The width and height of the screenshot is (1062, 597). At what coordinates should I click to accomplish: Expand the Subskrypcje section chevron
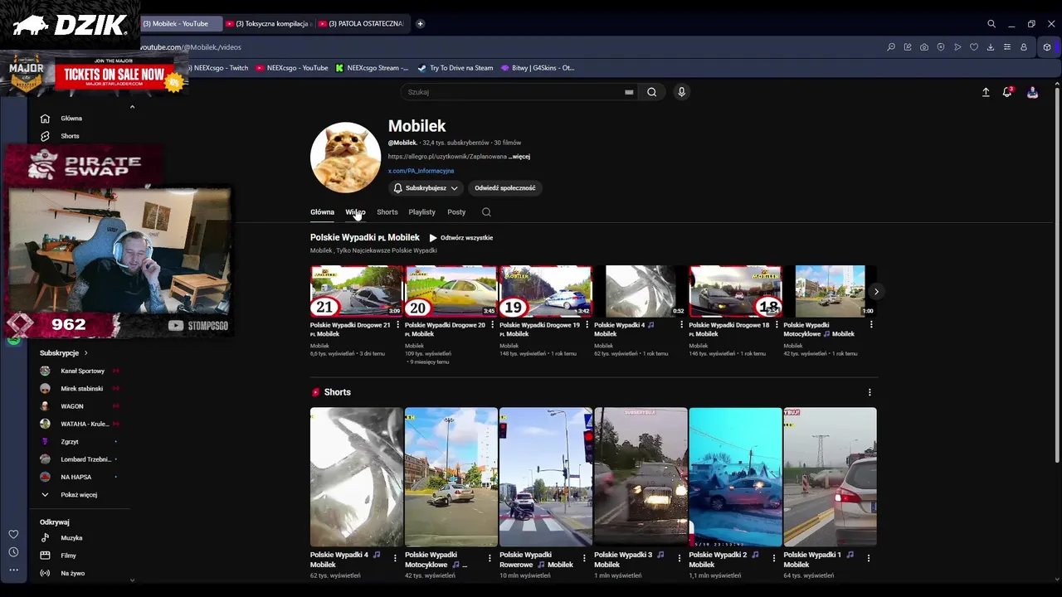tap(85, 353)
